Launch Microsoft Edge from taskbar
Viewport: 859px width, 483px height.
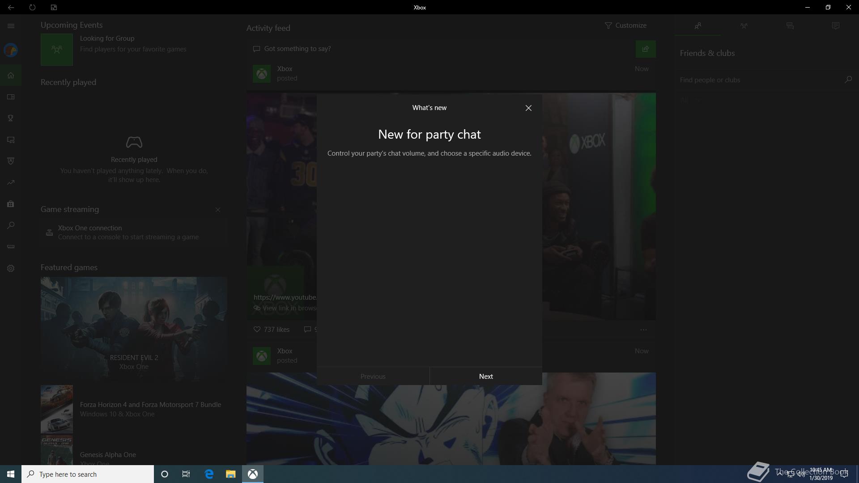(x=209, y=474)
